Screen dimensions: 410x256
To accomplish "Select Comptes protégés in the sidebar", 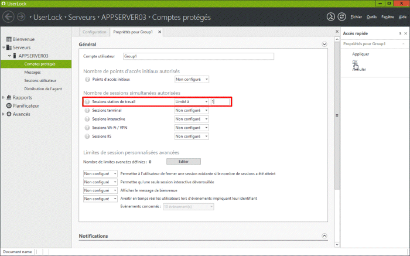I will pos(36,64).
